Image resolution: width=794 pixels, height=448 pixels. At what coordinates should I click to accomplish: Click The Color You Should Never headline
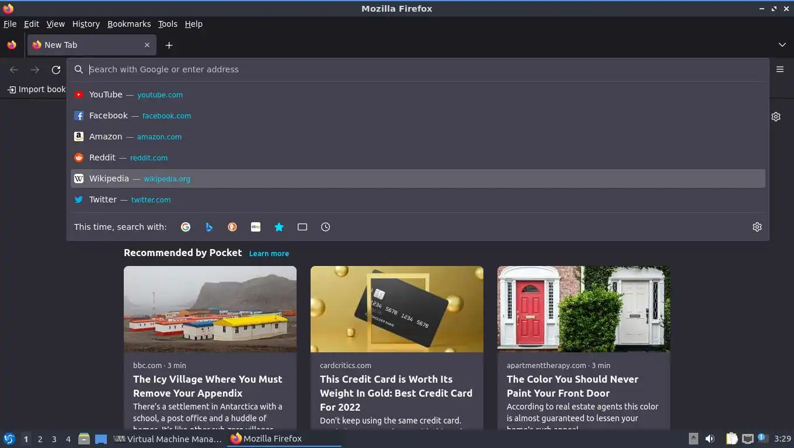point(573,386)
